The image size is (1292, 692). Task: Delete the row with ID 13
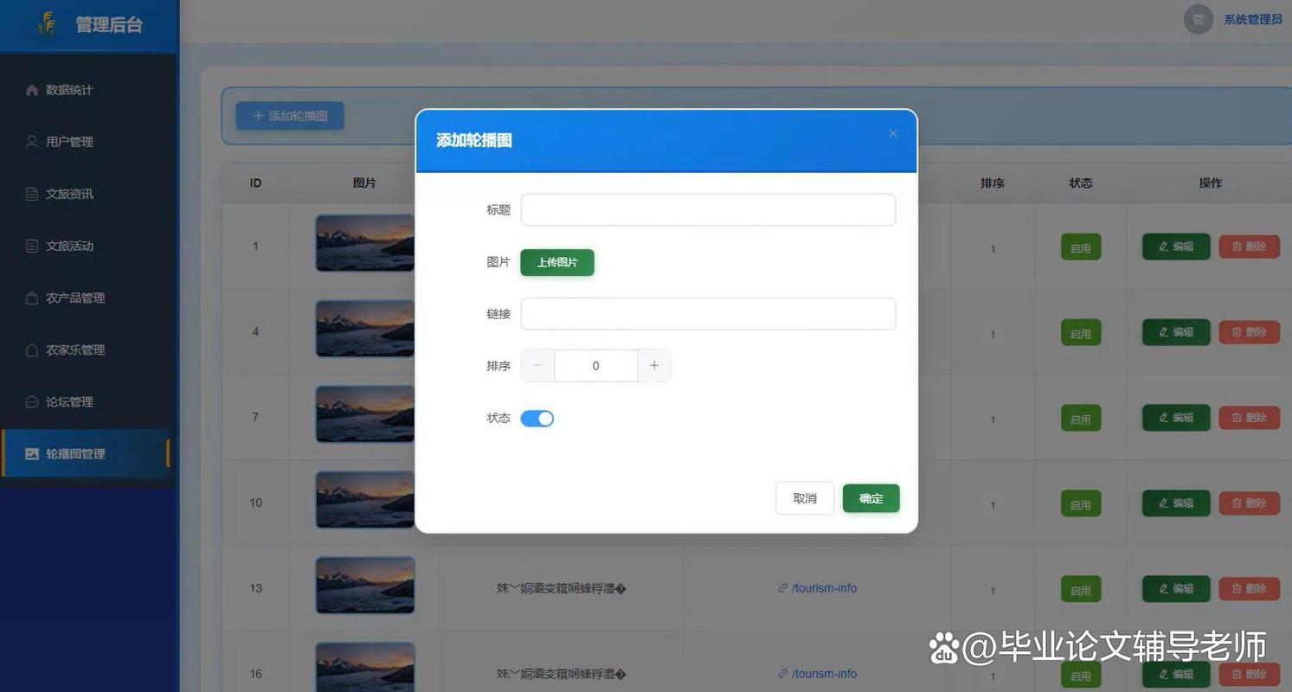tap(1249, 589)
